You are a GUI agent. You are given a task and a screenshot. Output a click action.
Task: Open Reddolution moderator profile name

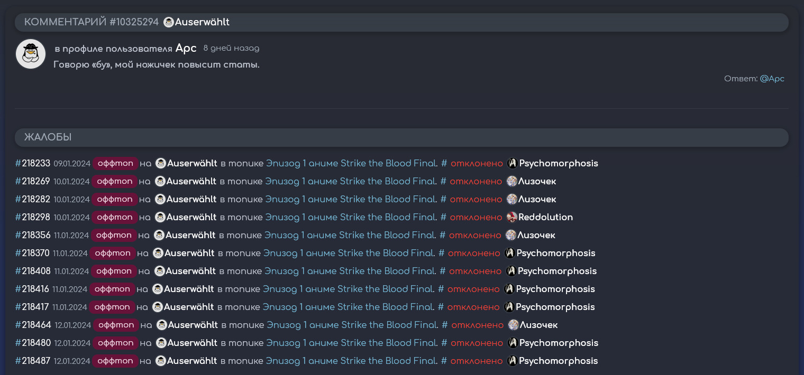click(545, 218)
